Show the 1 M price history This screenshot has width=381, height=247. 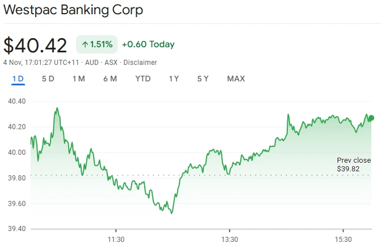pyautogui.click(x=78, y=79)
